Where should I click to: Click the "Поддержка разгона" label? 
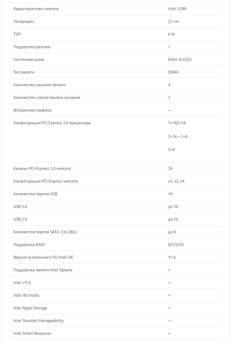(x=32, y=47)
